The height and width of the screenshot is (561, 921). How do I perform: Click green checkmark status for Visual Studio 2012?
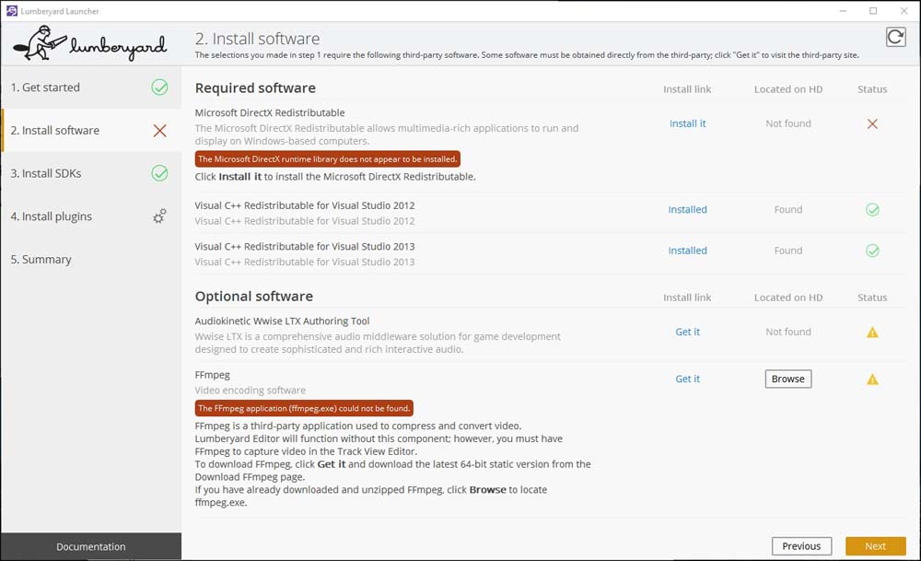tap(872, 210)
